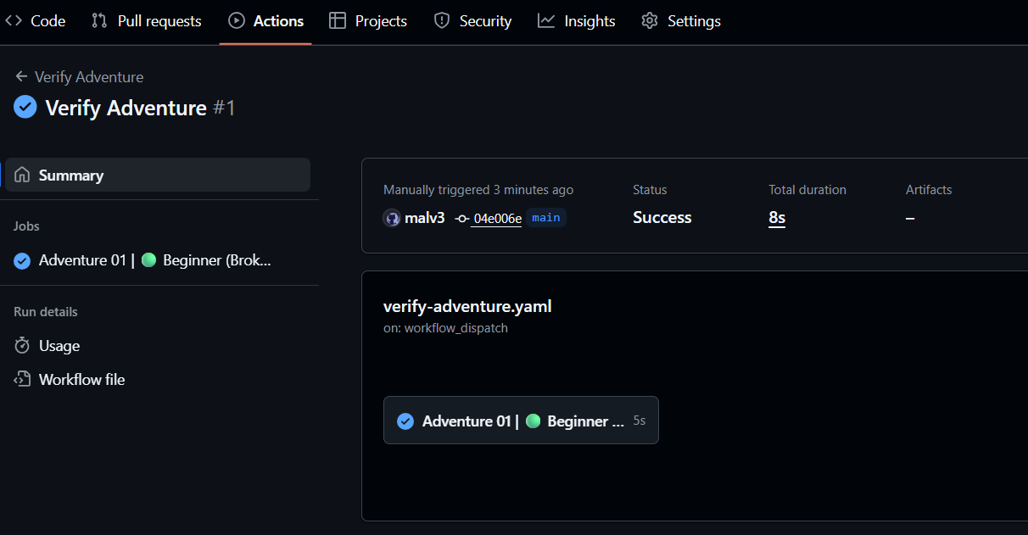
Task: Click the Usage stopwatch icon
Action: [22, 346]
